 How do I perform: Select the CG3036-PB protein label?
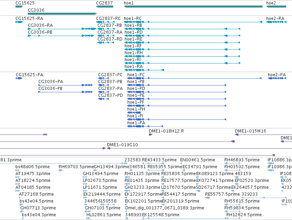[x=50, y=89]
